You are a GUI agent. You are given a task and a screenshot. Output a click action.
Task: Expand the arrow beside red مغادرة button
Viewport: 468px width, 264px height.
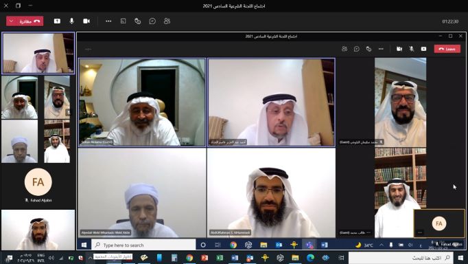click(12, 21)
